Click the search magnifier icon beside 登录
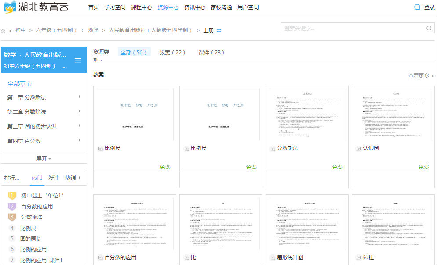 (x=417, y=7)
